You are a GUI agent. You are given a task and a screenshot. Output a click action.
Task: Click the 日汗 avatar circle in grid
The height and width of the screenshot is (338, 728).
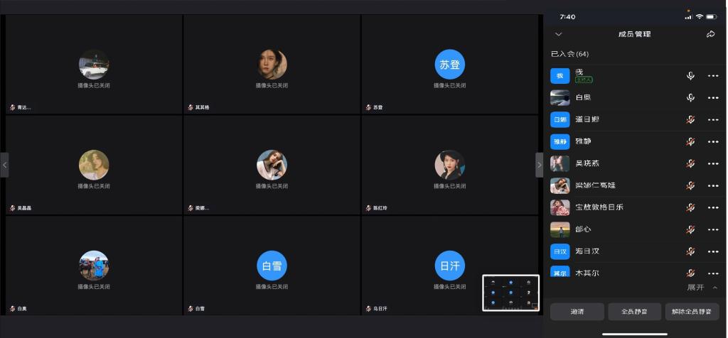tap(449, 266)
